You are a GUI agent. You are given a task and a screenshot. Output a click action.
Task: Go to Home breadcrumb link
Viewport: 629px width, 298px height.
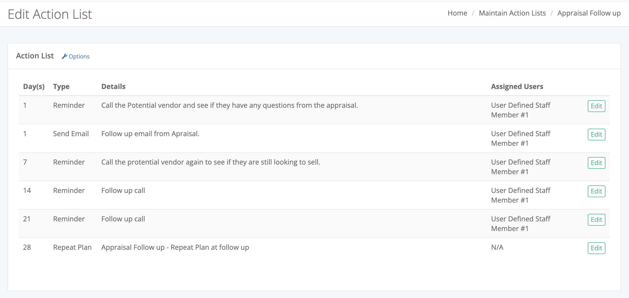tap(457, 13)
